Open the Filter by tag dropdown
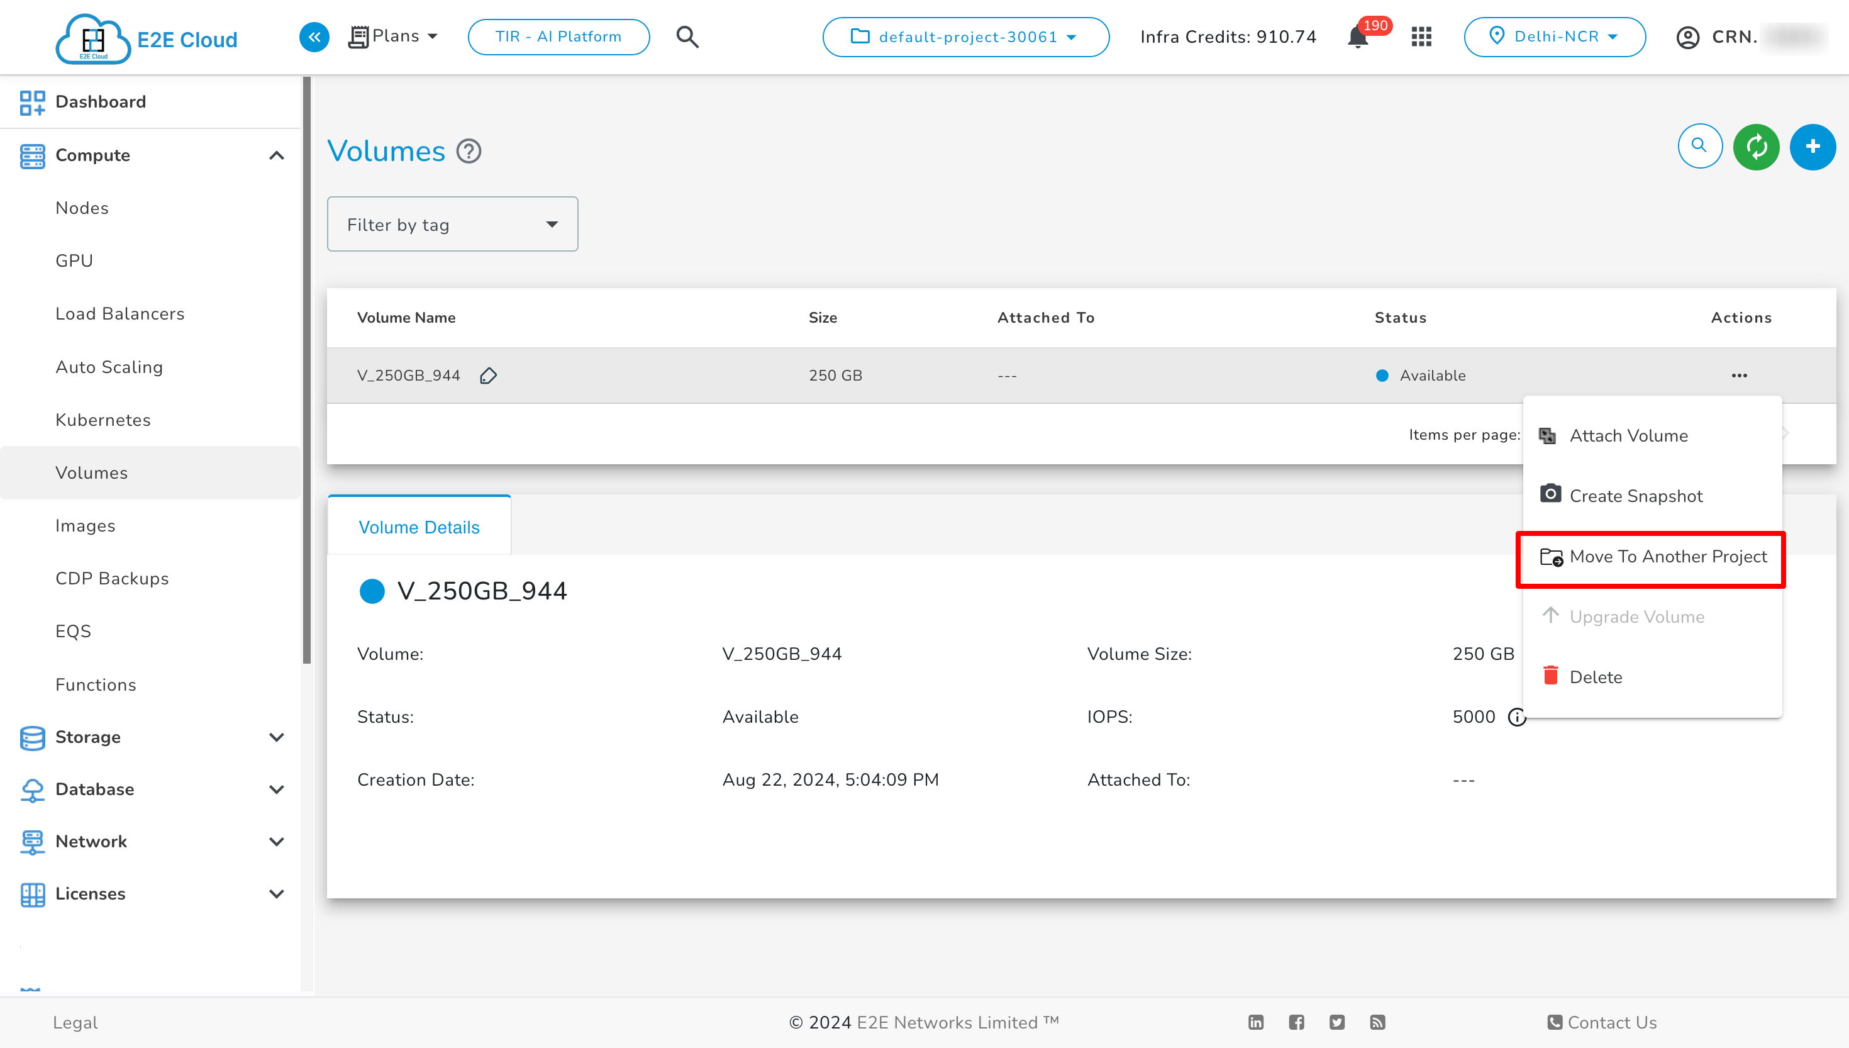The image size is (1849, 1048). (x=452, y=225)
